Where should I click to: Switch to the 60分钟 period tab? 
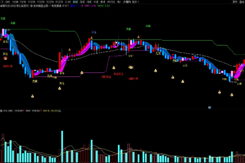(x=59, y=2)
